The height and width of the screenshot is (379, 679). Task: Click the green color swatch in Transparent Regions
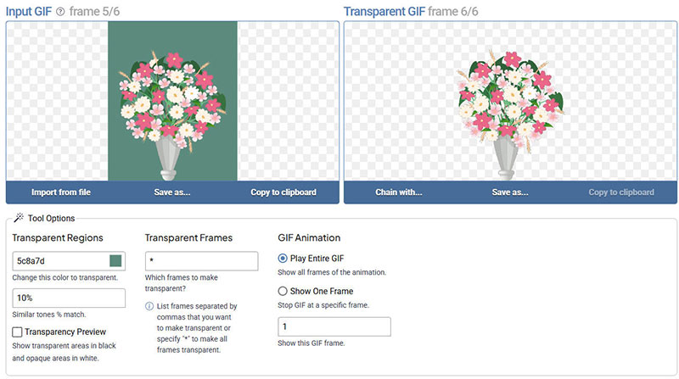point(115,261)
